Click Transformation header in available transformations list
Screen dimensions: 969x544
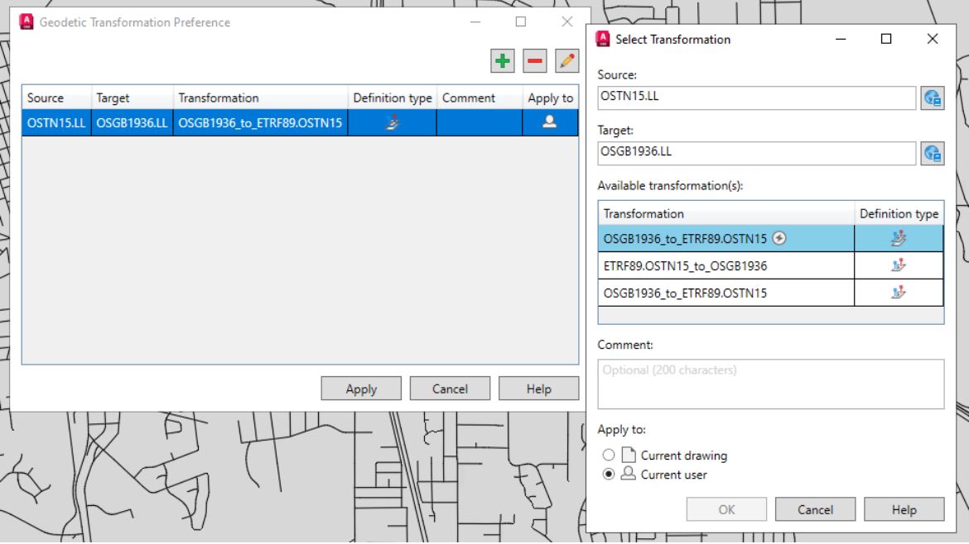point(726,213)
